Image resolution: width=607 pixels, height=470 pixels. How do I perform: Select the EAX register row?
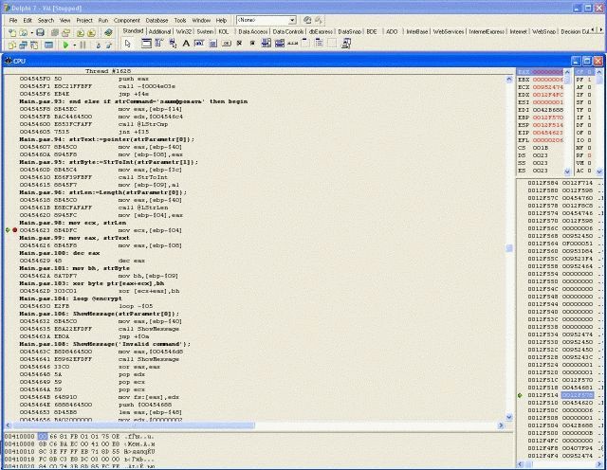[541, 72]
